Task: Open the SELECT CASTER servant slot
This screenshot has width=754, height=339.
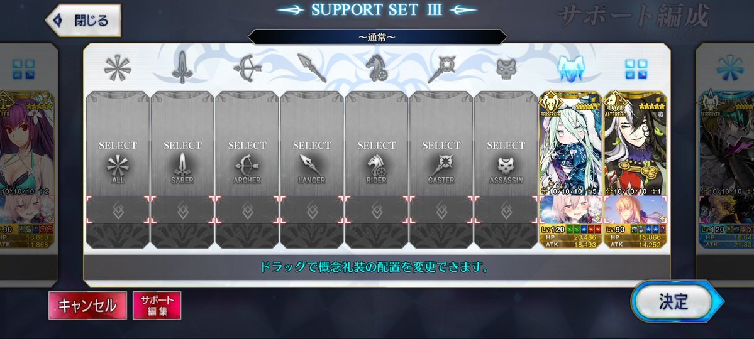Action: point(441,144)
